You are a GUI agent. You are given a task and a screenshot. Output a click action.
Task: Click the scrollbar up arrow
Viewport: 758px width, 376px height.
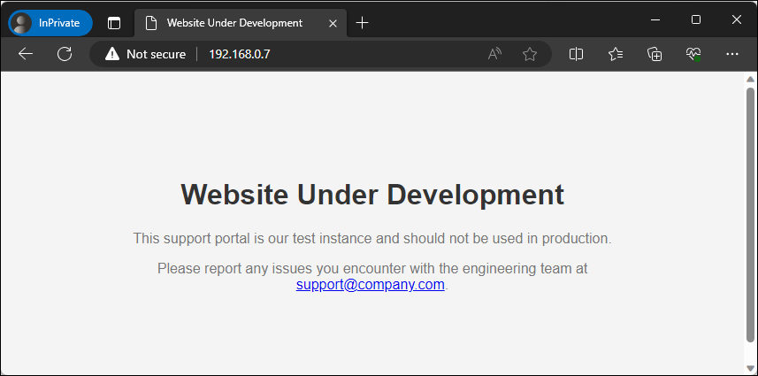[x=751, y=80]
